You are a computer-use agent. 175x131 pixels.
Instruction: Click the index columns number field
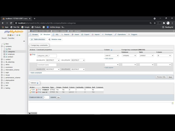[46, 97]
